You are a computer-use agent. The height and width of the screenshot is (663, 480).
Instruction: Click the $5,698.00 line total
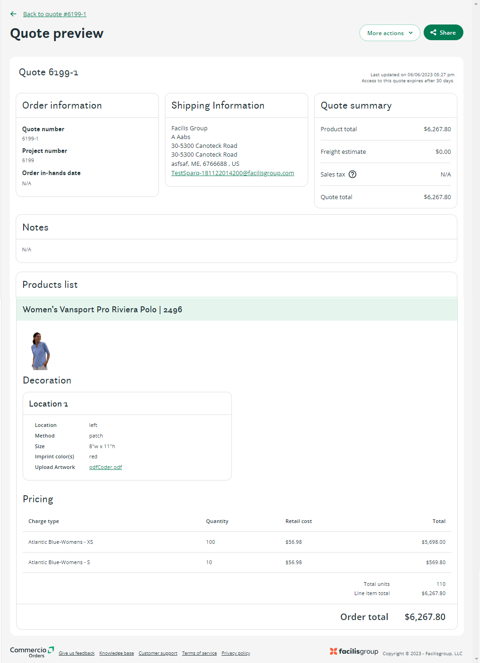[x=433, y=542]
